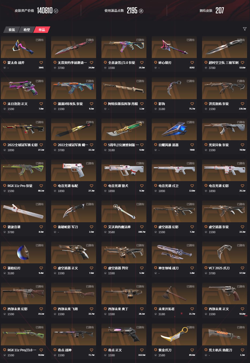Favorite the 蒙太奇 战斧 skin with heart
The image size is (250, 363).
tap(41, 63)
